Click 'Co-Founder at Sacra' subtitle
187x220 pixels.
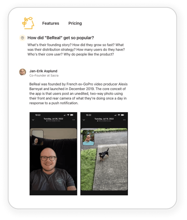coord(44,76)
